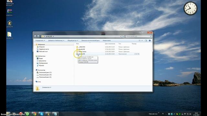Select Сеть in navigation pane

point(39,82)
